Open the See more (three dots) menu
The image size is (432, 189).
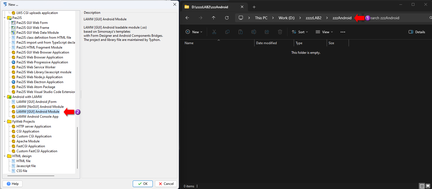click(343, 32)
